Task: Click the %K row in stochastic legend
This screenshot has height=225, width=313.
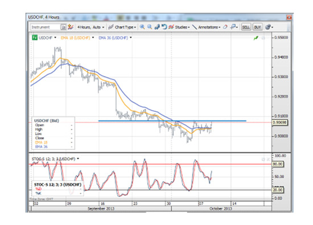Action: click(x=57, y=193)
